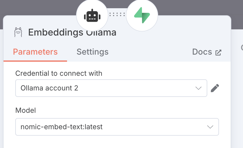Expand the credential dropdown chevron
Image resolution: width=243 pixels, height=148 pixels.
(x=198, y=88)
